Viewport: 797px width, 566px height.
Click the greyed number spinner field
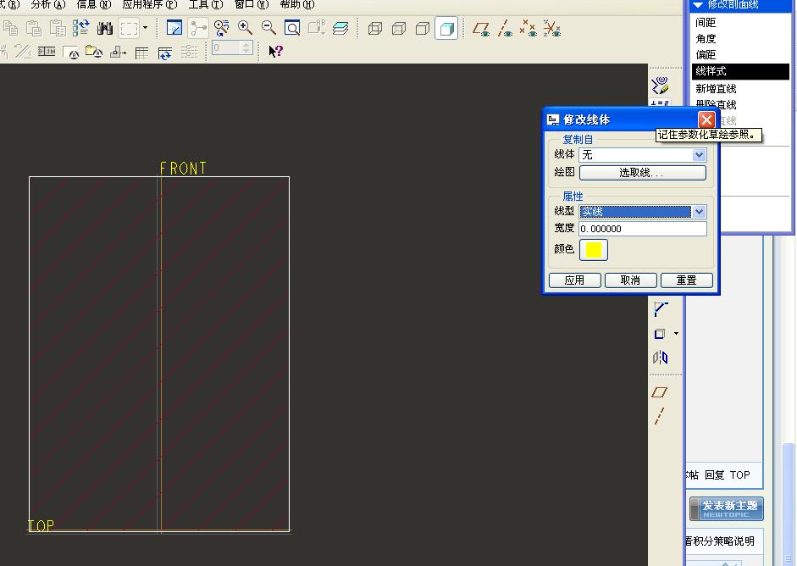tap(232, 47)
